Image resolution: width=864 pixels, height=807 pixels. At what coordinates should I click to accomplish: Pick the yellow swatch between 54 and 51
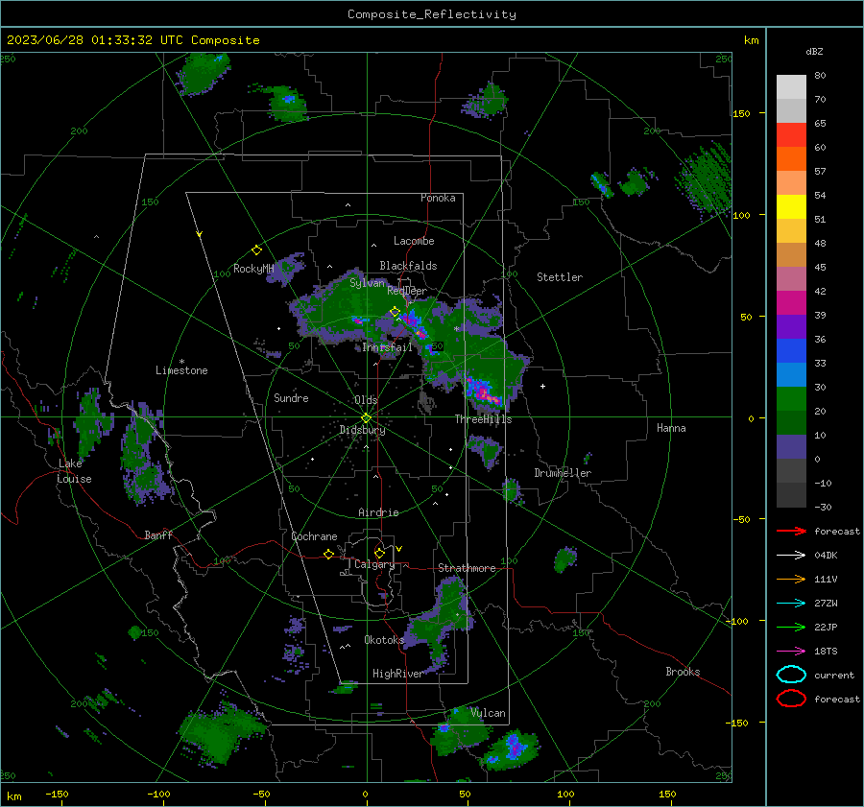pos(791,206)
